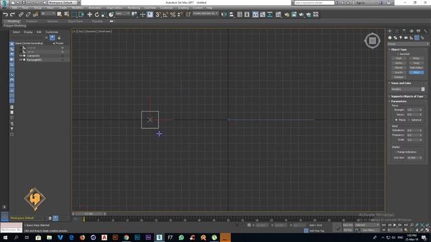Hide Cylinder001 using its eye icon
The image size is (431, 242).
(21, 56)
